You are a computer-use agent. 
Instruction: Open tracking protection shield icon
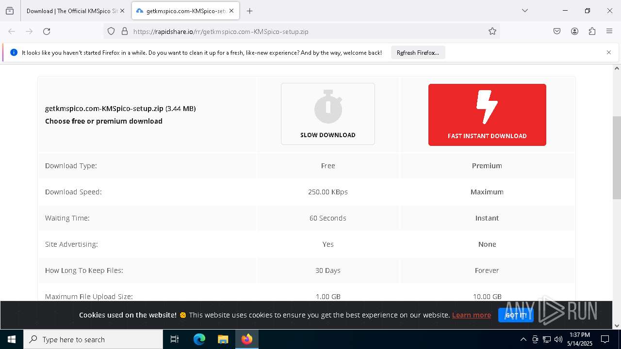[111, 32]
